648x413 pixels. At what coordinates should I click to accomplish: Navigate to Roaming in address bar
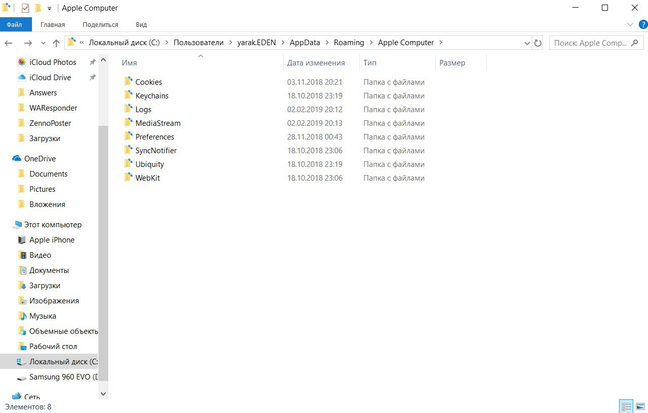[x=349, y=43]
